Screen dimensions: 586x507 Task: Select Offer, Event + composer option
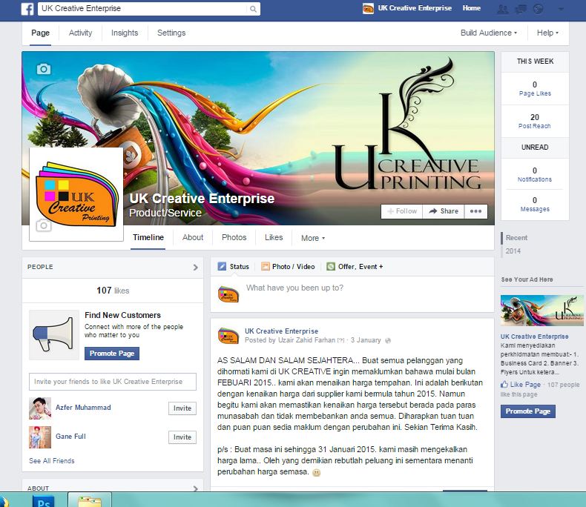click(x=355, y=267)
